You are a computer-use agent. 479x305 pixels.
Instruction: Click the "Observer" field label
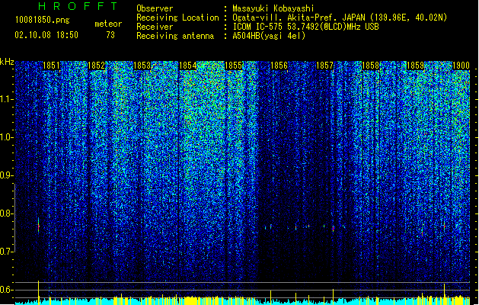point(155,8)
